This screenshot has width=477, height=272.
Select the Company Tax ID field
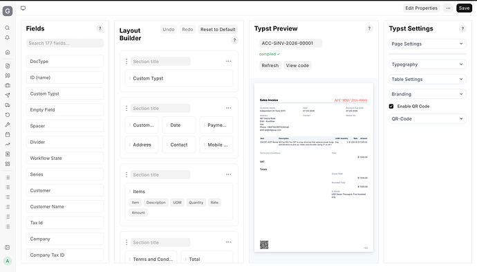coord(65,255)
